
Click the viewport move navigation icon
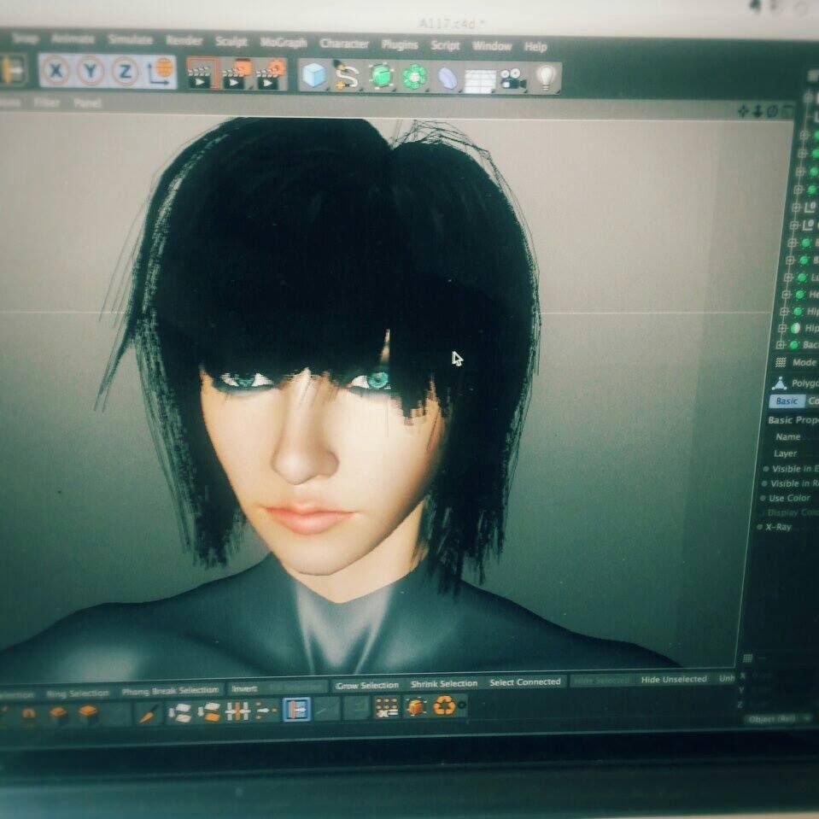click(743, 111)
